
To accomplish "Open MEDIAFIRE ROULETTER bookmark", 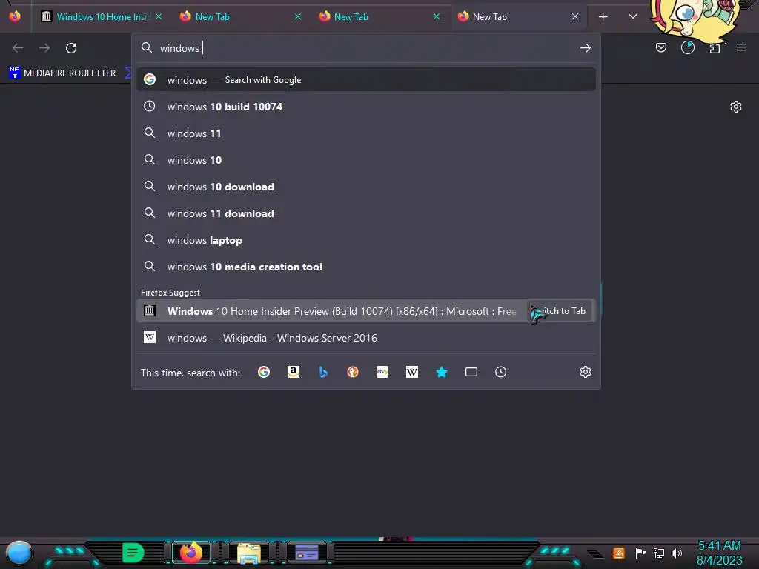I will 63,73.
